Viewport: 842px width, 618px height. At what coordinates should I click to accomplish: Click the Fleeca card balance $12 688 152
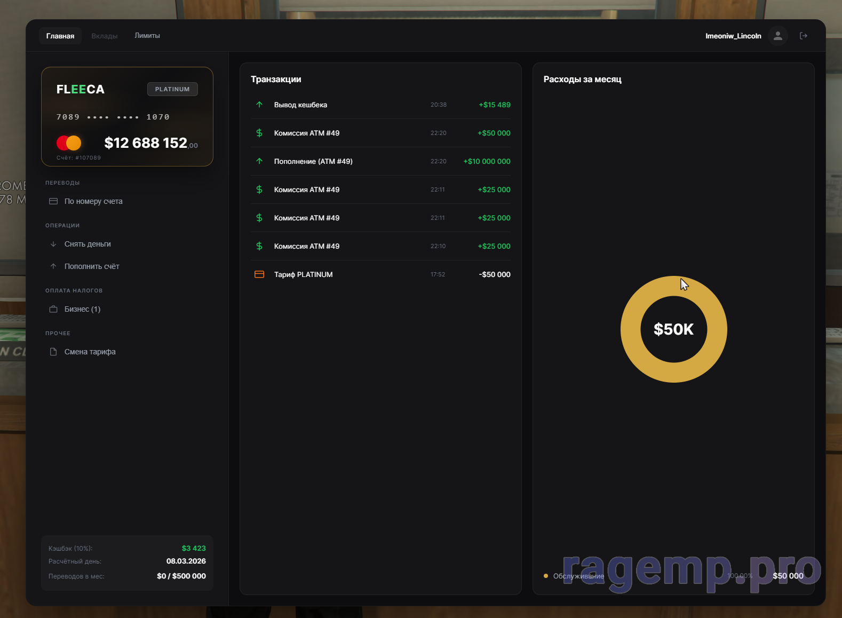click(x=146, y=143)
